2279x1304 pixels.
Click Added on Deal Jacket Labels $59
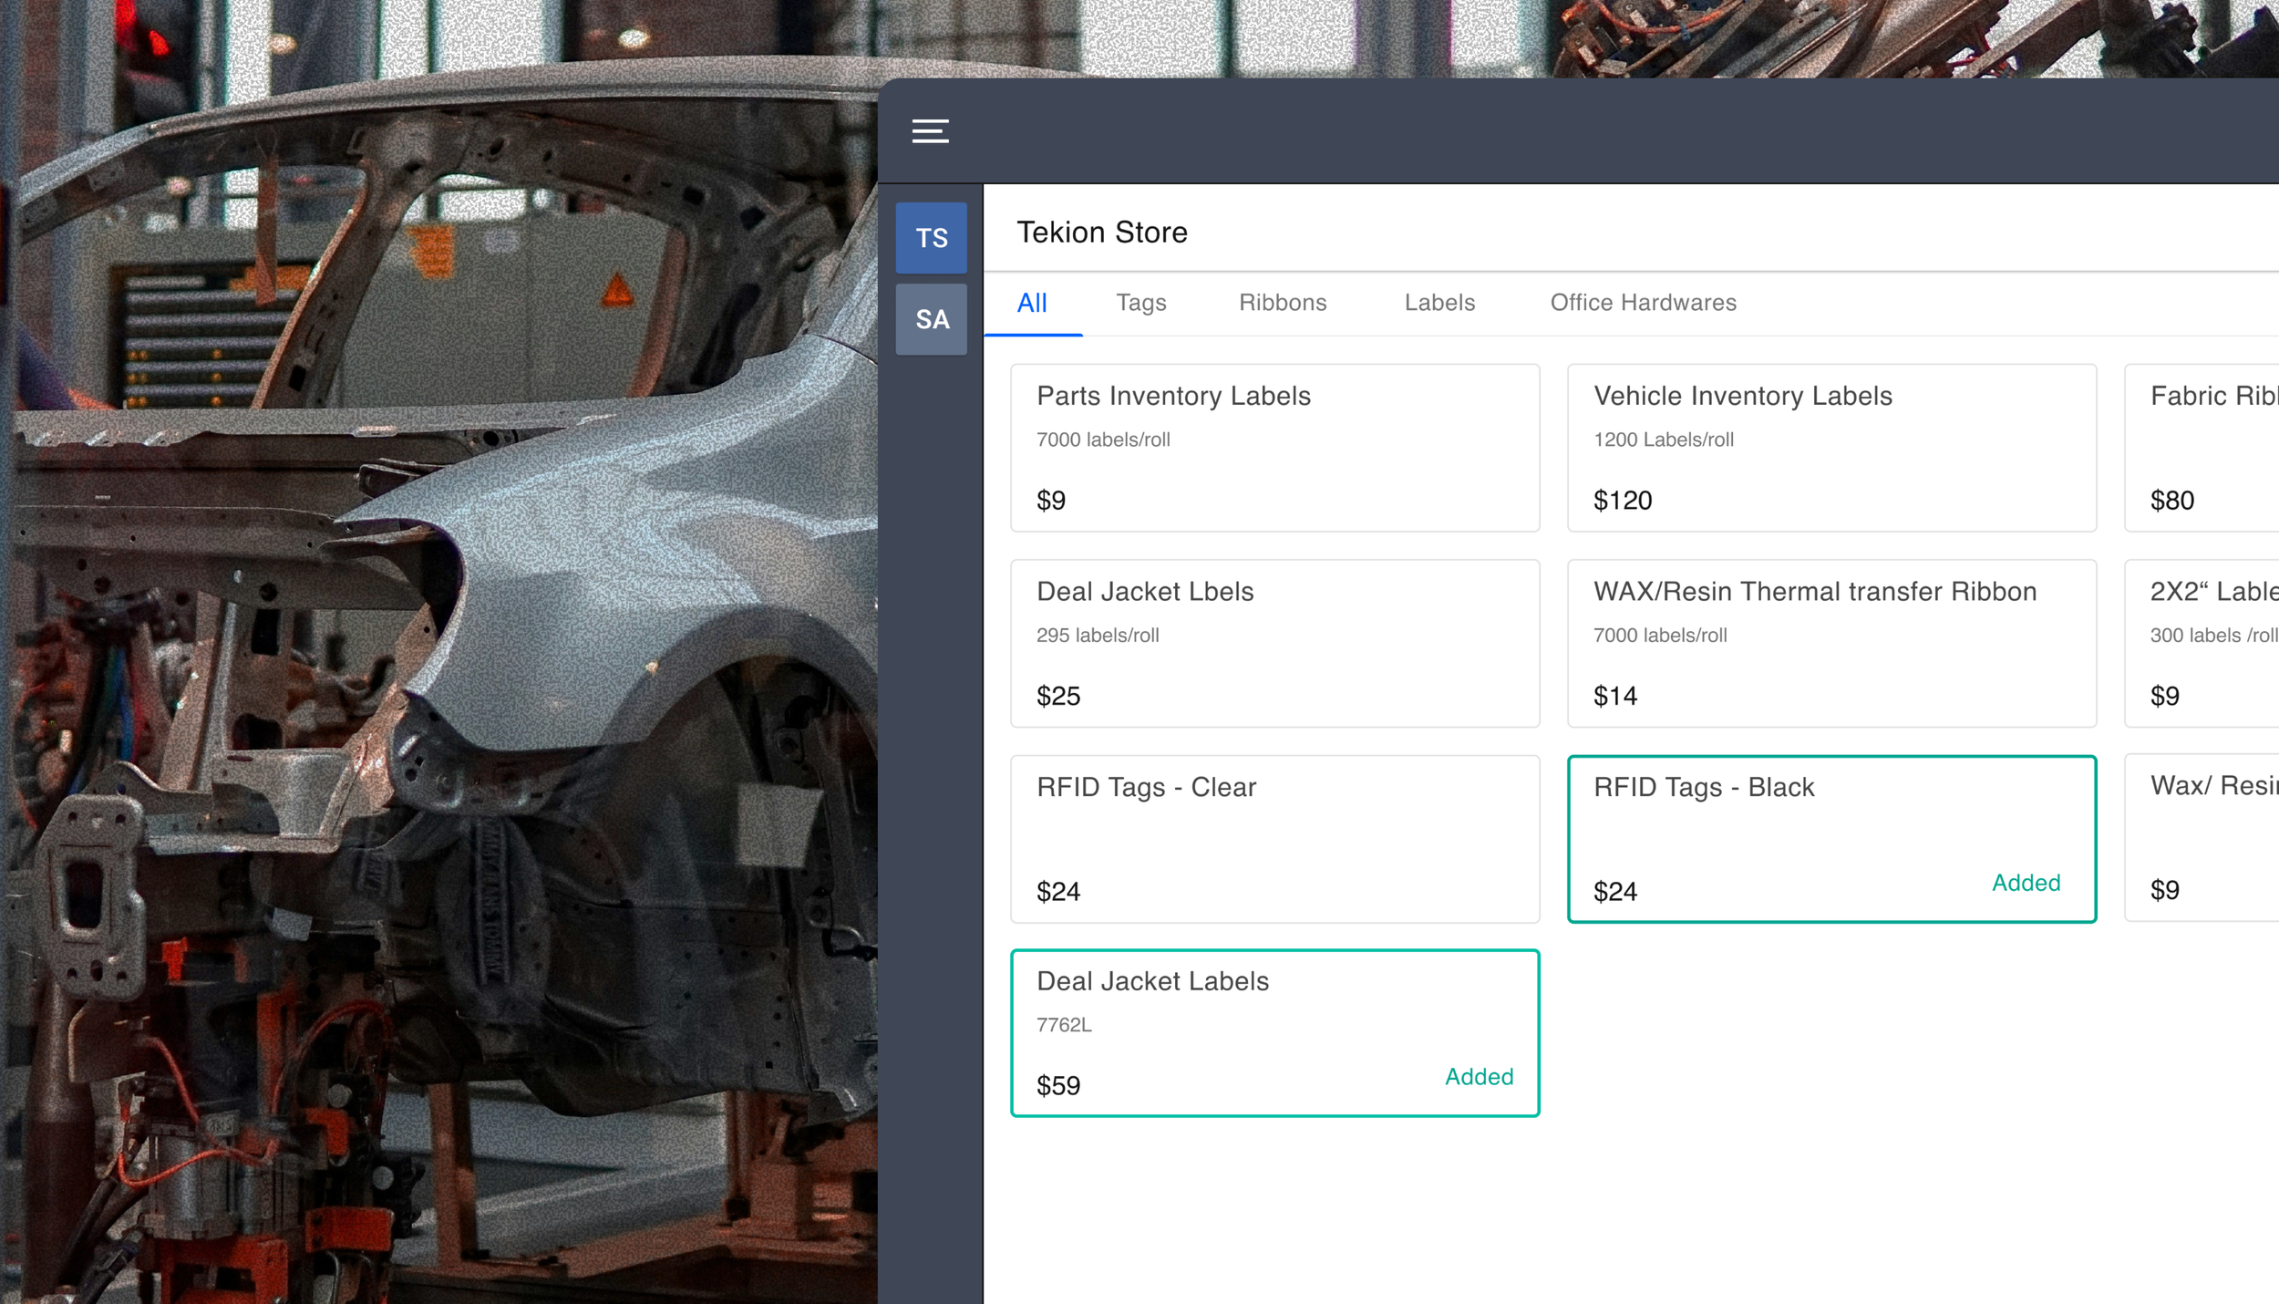pyautogui.click(x=1479, y=1077)
